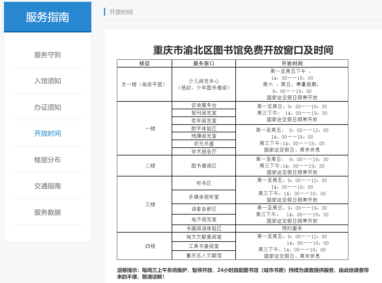Click the 周六、周日，寒暑假期 line
The height and width of the screenshot is (283, 382).
291,85
